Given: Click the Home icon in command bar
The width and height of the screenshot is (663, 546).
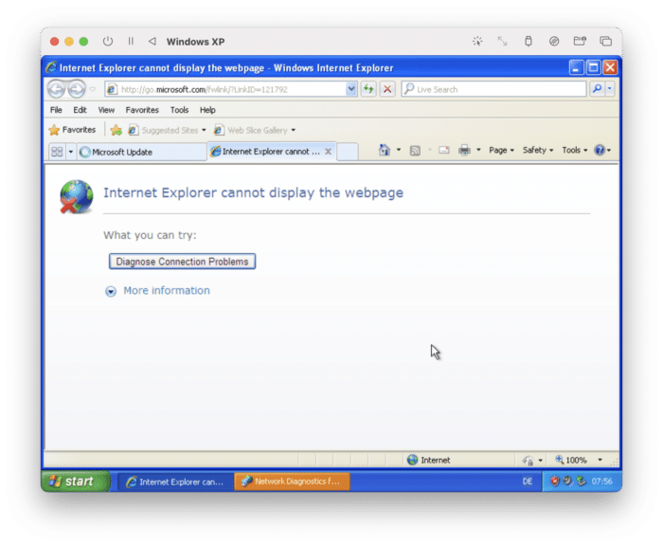Looking at the screenshot, I should click(x=384, y=151).
